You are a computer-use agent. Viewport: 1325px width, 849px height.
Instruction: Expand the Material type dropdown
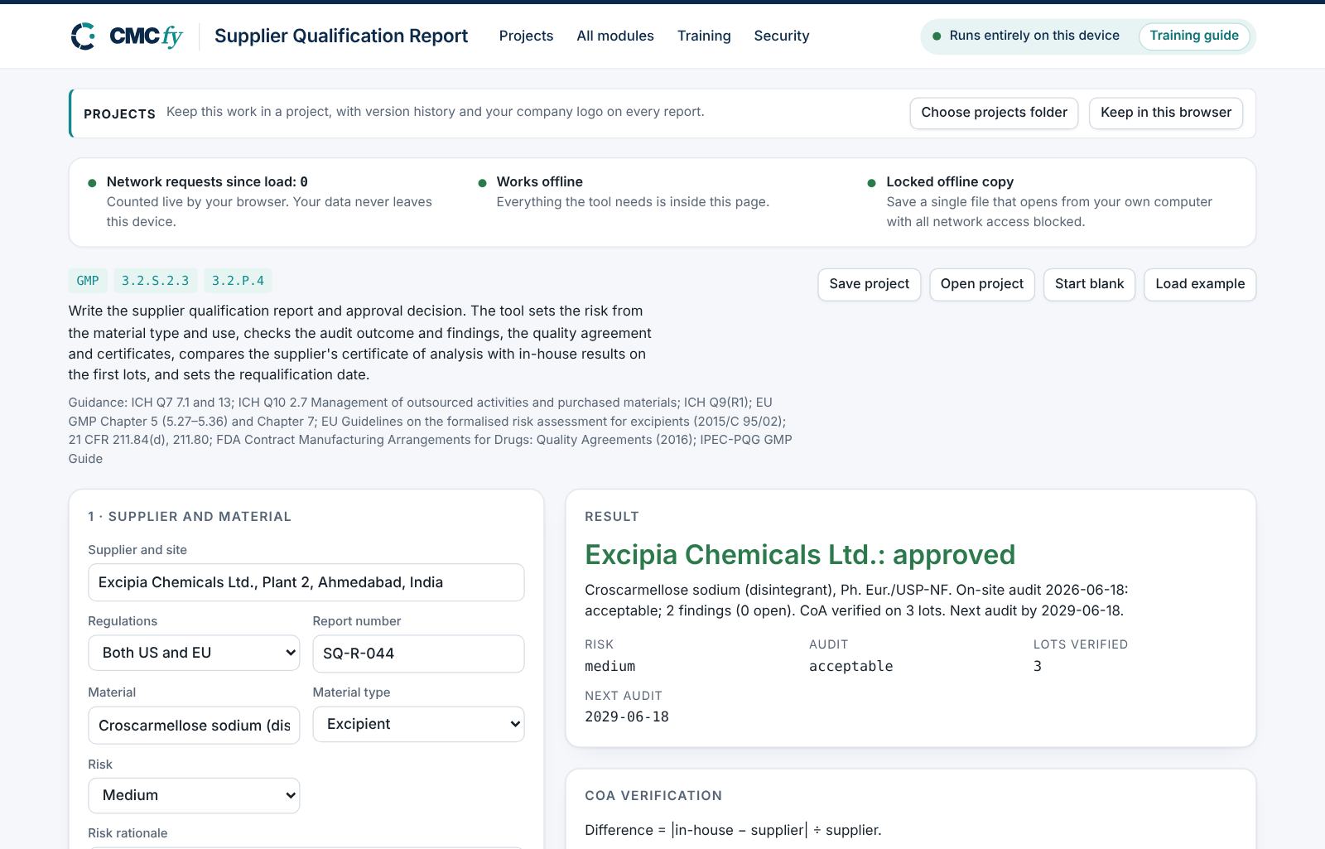418,724
